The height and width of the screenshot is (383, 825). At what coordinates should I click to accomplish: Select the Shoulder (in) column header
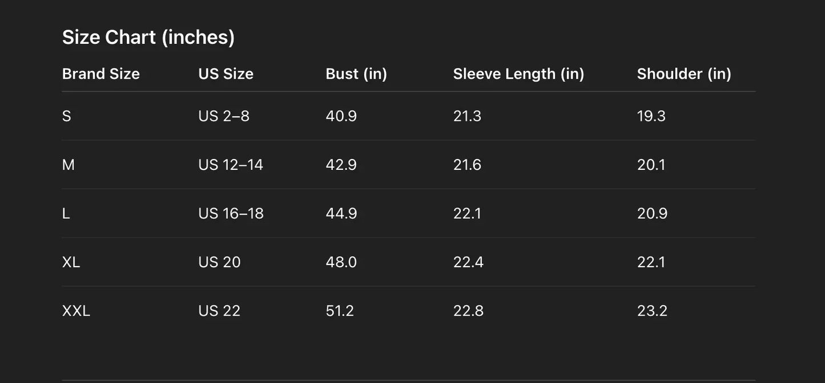point(684,74)
